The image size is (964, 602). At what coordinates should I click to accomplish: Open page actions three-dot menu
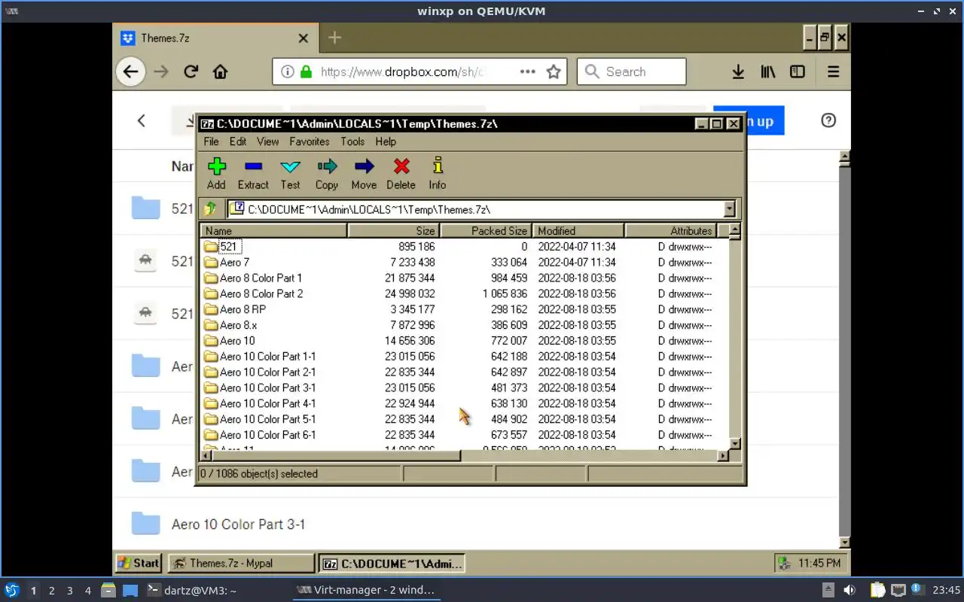coord(527,71)
